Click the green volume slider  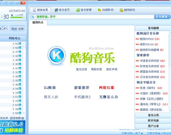click(x=17, y=18)
